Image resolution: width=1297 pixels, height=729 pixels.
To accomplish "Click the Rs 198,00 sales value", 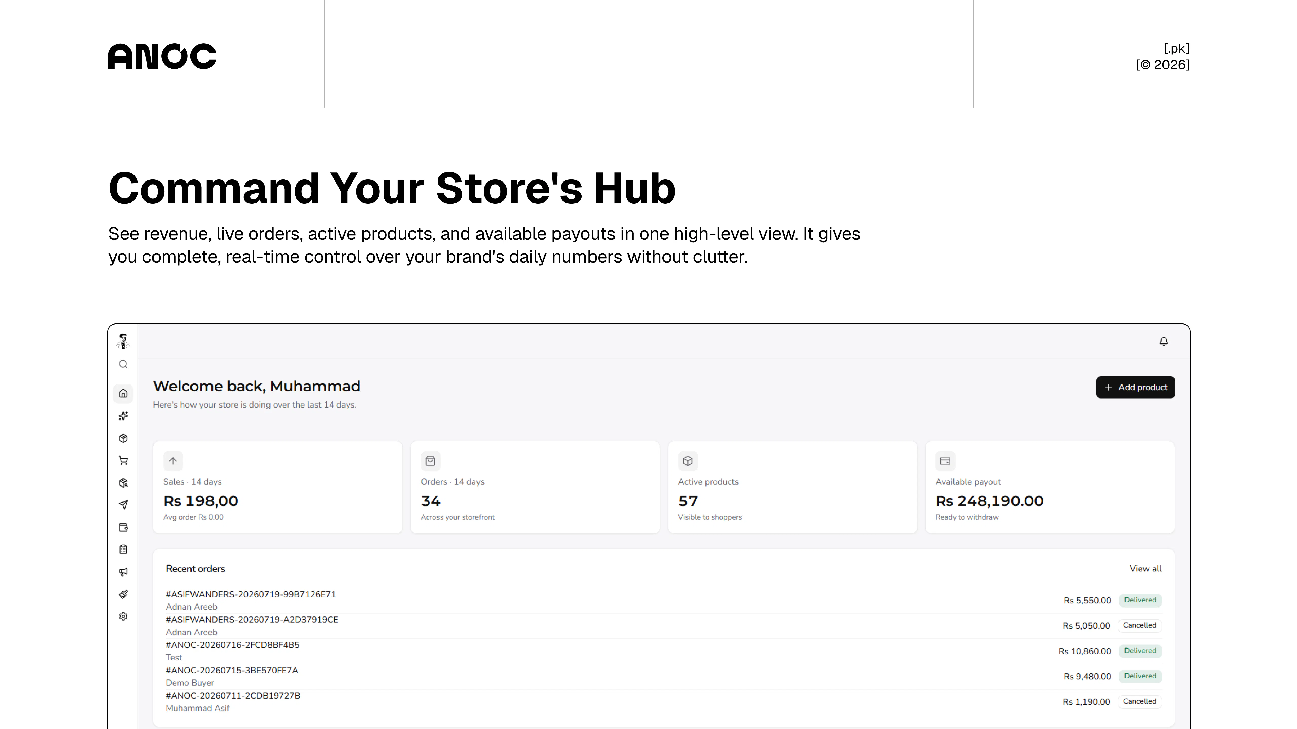I will tap(200, 501).
